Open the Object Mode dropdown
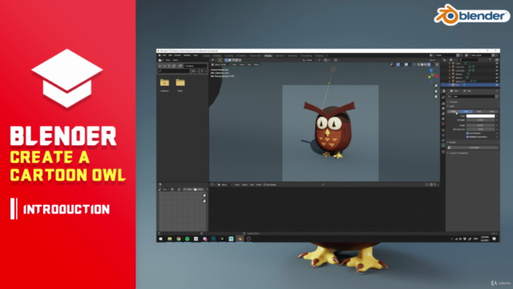The height and width of the screenshot is (289, 513). pyautogui.click(x=220, y=64)
